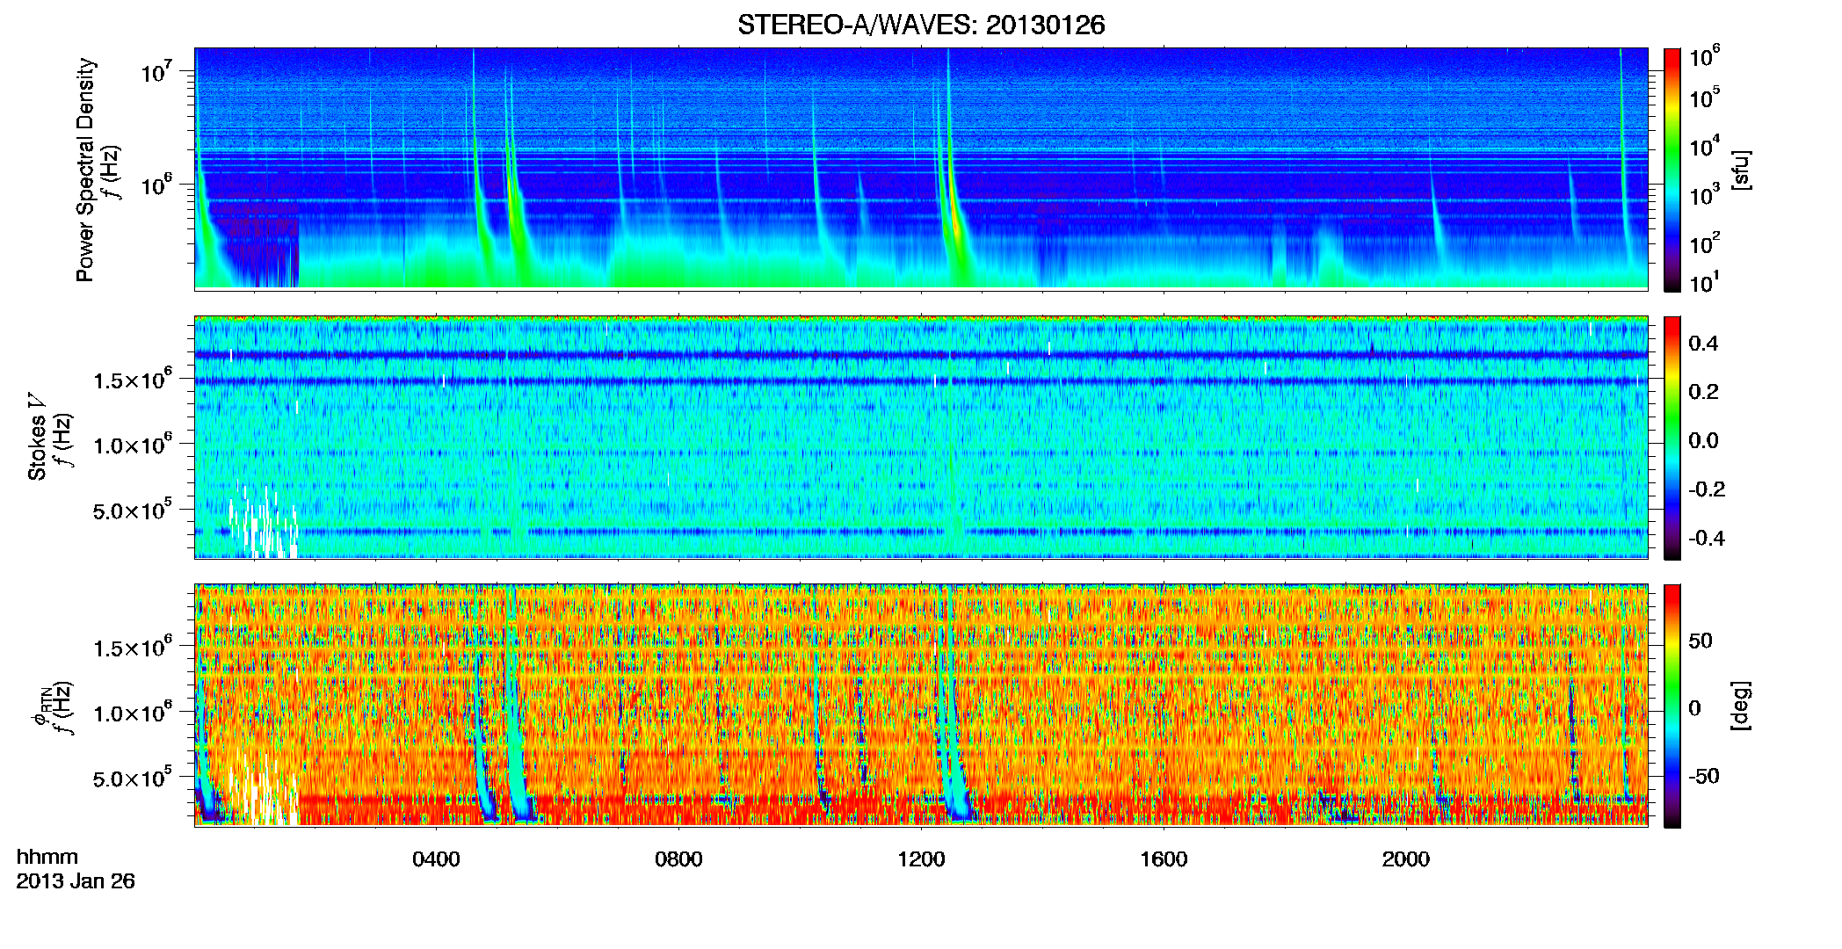Viewport: 1842px width, 949px height.
Task: Click the -0.4 label on Stokes colorbar
Action: (x=1707, y=538)
